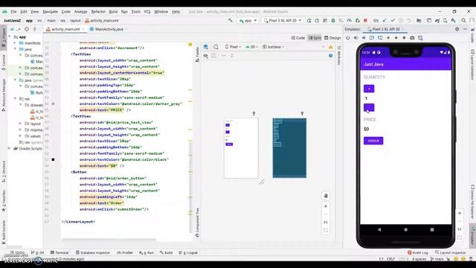Image resolution: width=476 pixels, height=268 pixels.
Task: Collapse the res folder node
Action: tap(15, 98)
